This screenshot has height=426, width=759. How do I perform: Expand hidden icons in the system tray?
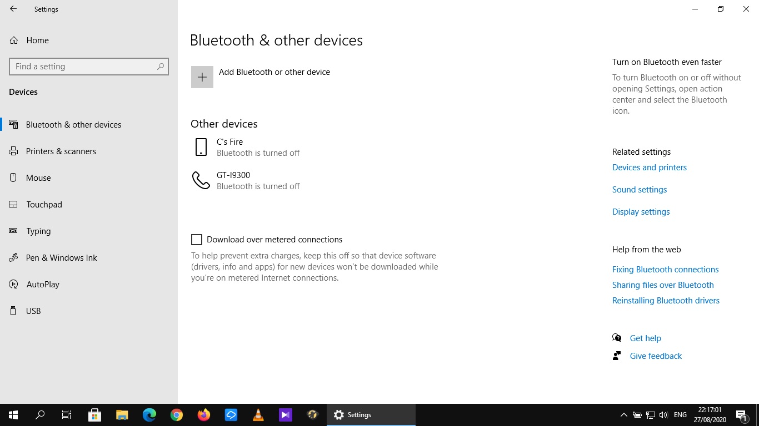pyautogui.click(x=623, y=414)
